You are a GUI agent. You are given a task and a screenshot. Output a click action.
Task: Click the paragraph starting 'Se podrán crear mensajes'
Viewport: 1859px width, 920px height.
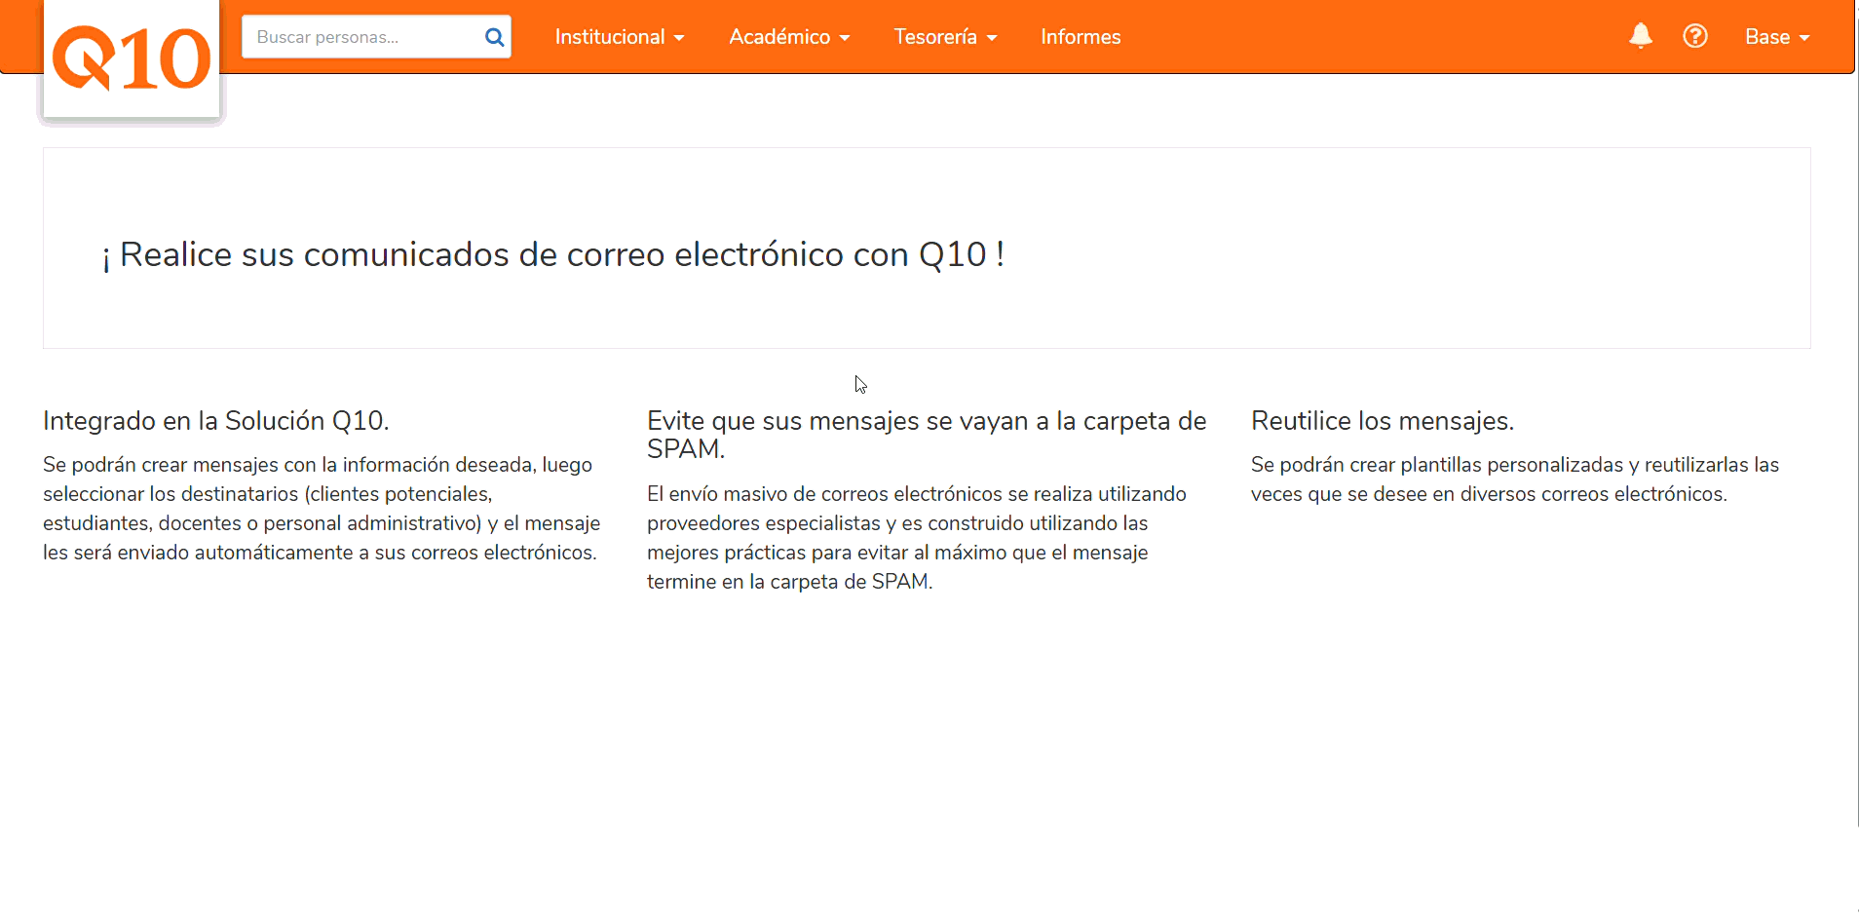pos(322,509)
